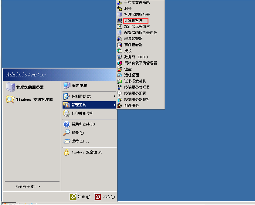Click the 网络负载平衡管理器 icon

(120, 63)
